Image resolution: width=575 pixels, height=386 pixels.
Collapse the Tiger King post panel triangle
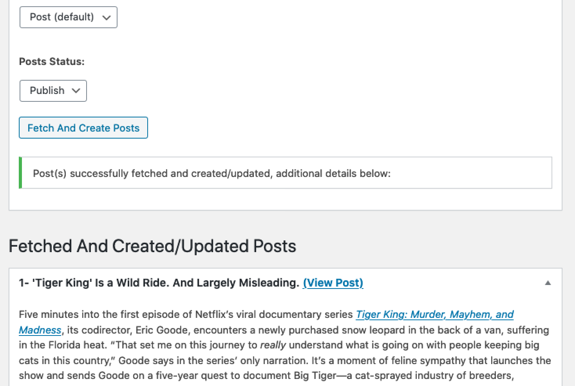coord(548,283)
